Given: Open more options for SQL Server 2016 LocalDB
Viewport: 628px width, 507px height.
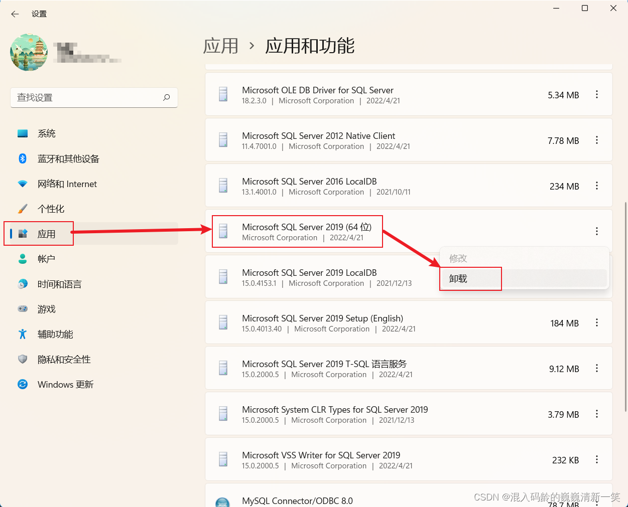Looking at the screenshot, I should click(597, 186).
